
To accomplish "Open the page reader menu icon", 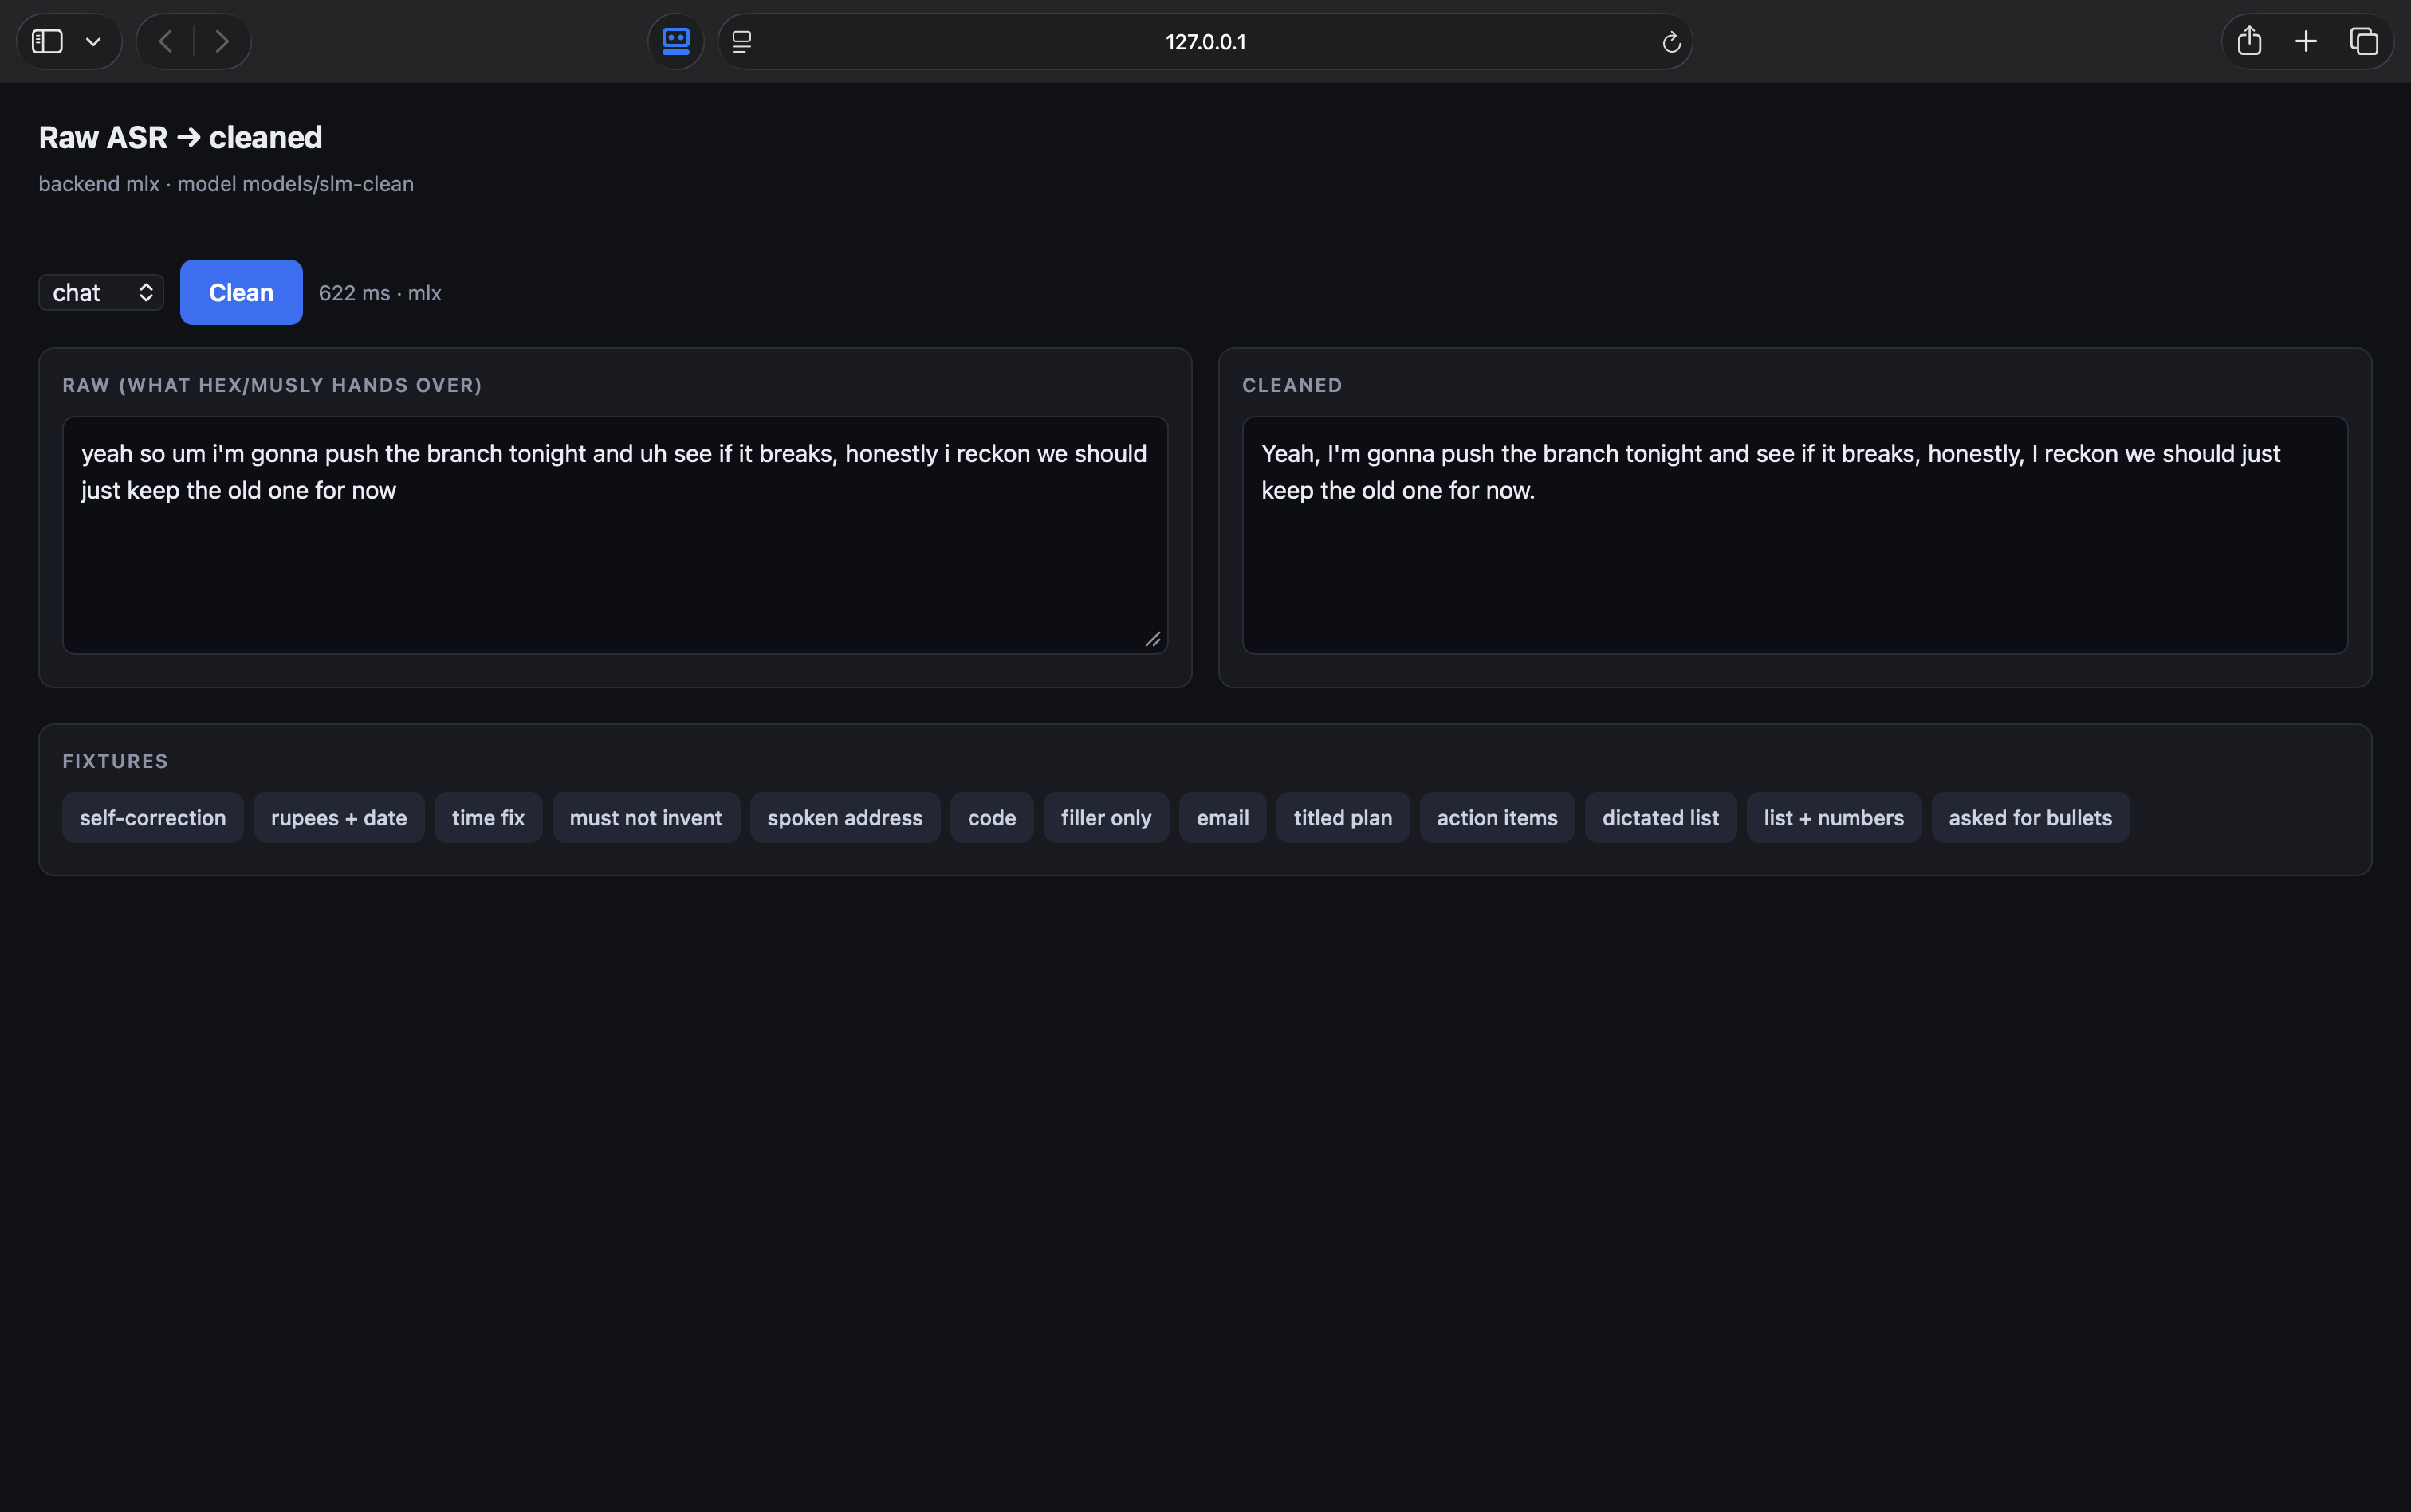I will point(741,41).
